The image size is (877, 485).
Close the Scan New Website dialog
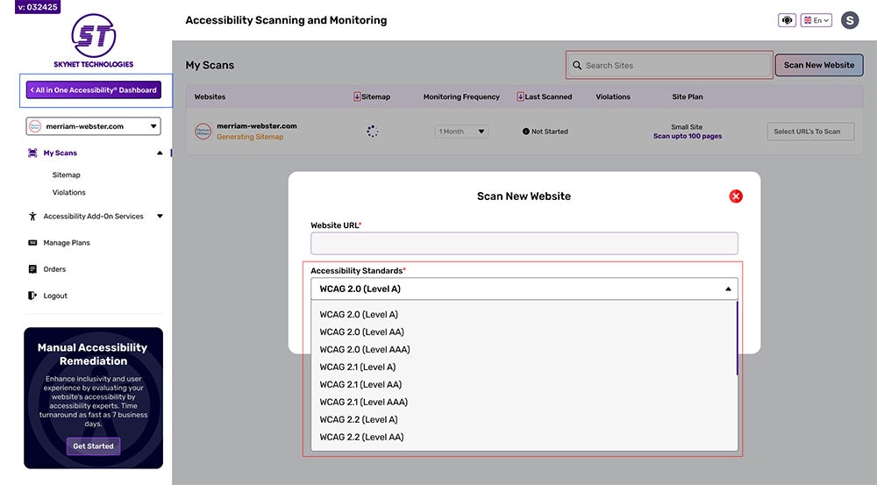[x=736, y=196]
